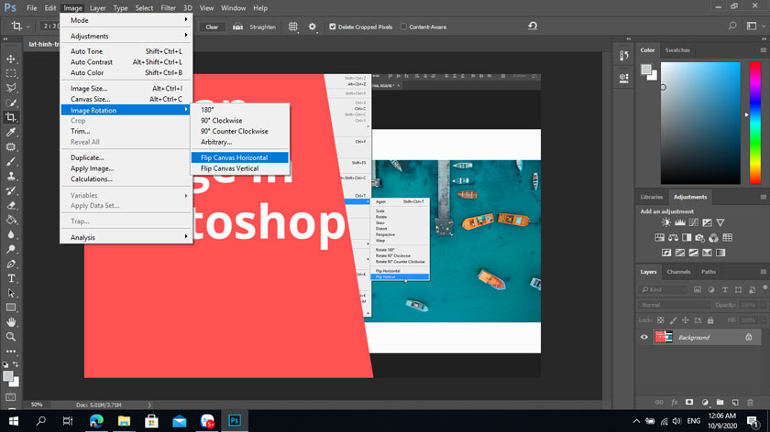Open the Libraries tab

[x=652, y=197]
